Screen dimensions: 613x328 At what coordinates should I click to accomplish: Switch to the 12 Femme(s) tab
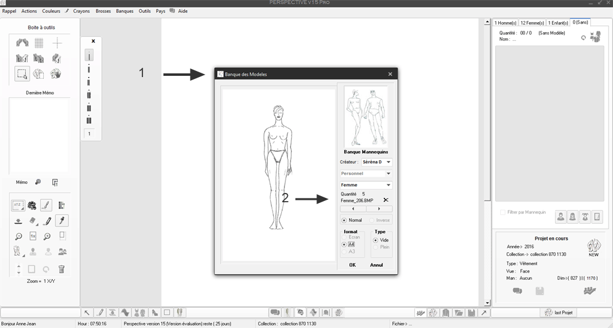(x=532, y=23)
